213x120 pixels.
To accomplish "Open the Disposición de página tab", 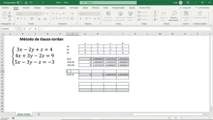I will [x=55, y=8].
